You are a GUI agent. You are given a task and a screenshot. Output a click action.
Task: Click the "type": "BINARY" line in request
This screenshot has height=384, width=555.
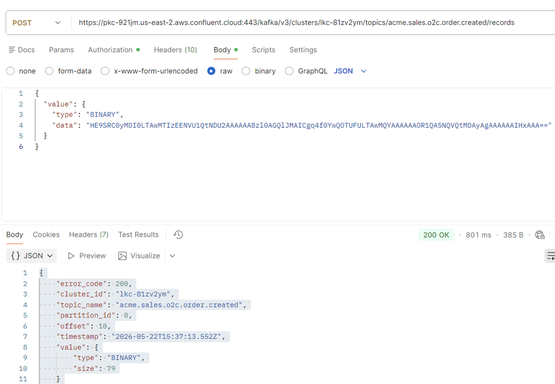88,114
